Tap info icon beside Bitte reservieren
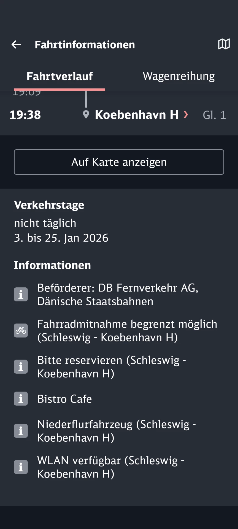This screenshot has width=238, height=529. click(21, 367)
